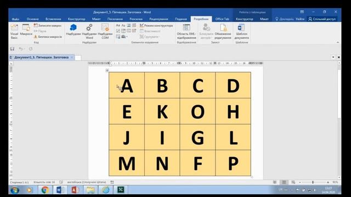This screenshot has height=197, width=351.
Task: Click the table move handle
Action: 107,71
